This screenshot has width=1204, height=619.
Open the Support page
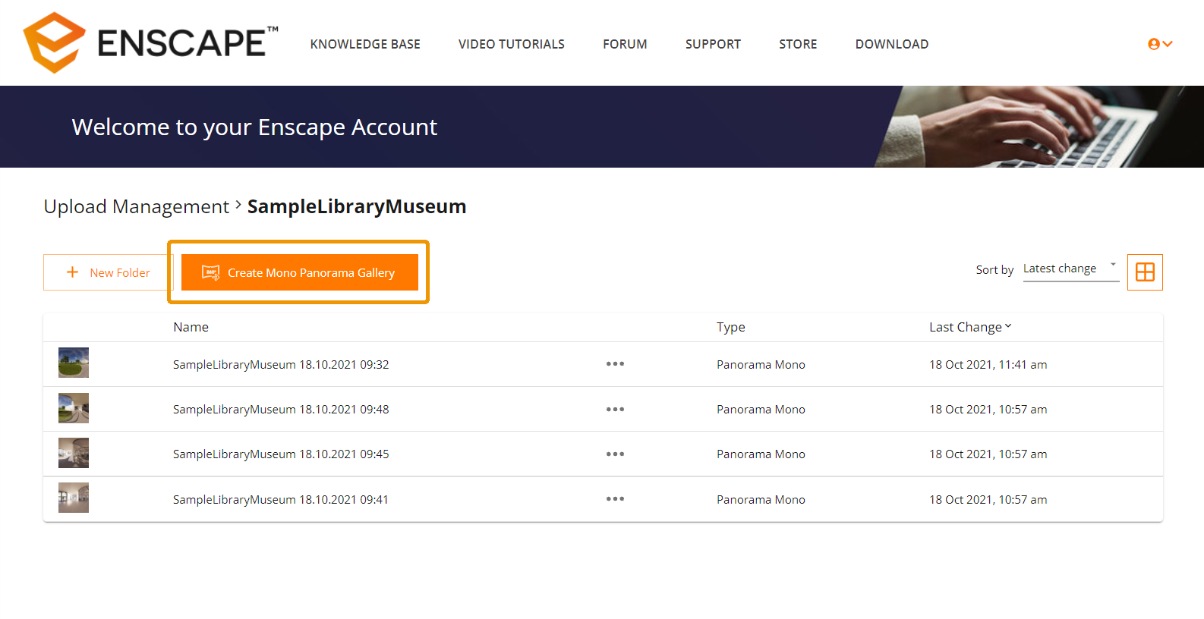713,44
